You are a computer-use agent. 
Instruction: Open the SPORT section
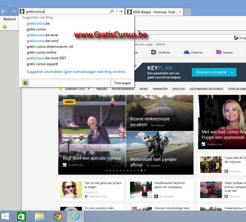click(x=144, y=89)
